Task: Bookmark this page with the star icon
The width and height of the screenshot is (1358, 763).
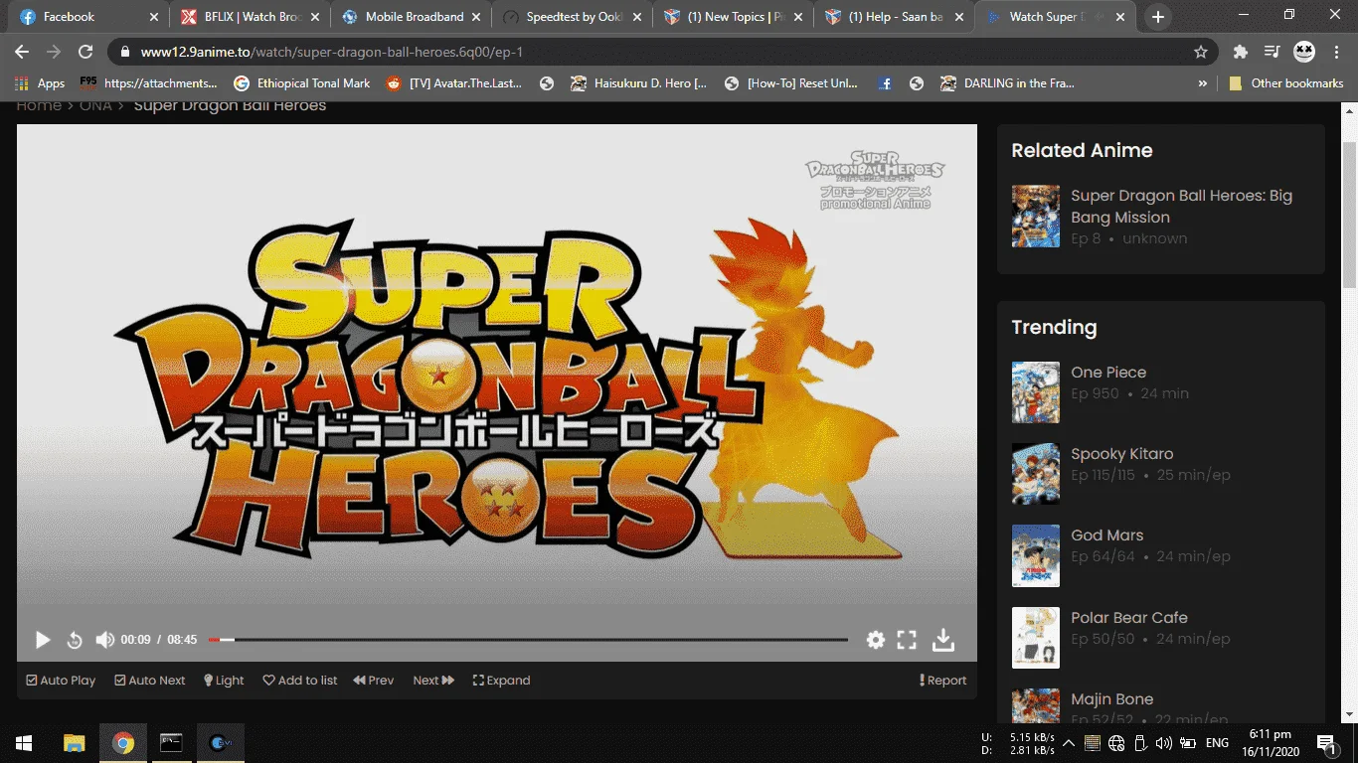Action: click(1201, 52)
